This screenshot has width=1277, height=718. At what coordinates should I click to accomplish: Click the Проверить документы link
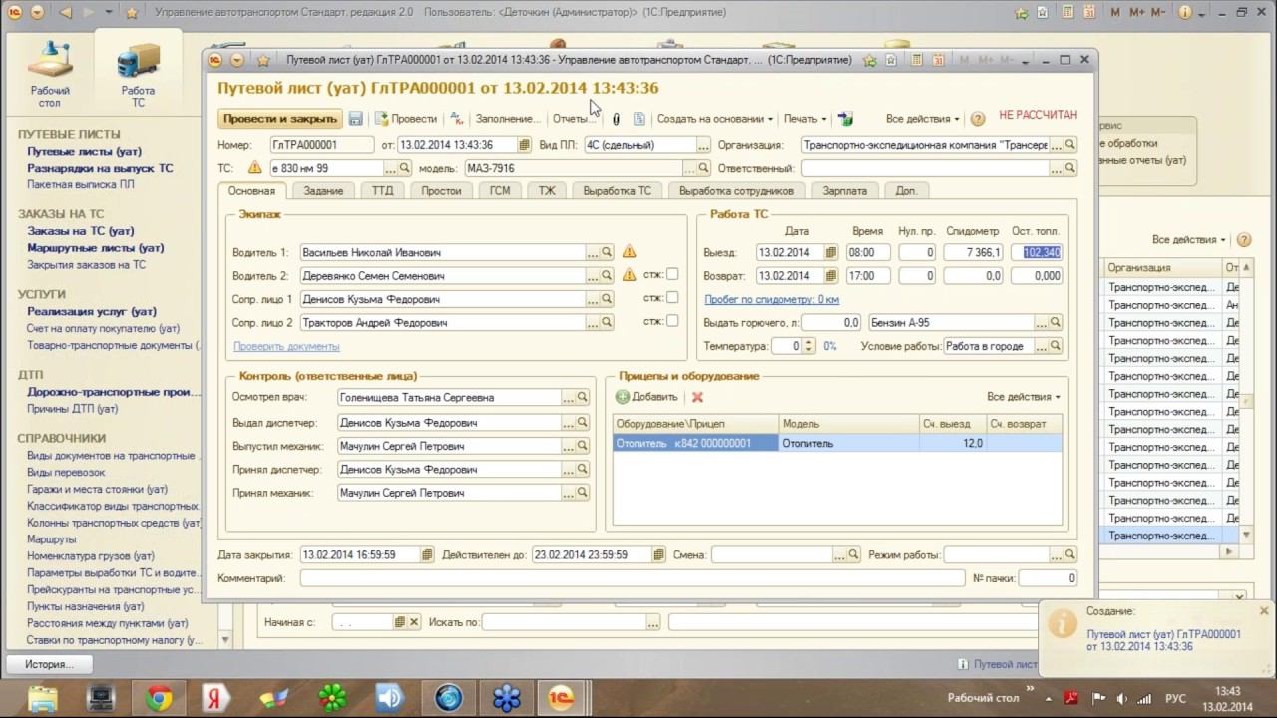click(x=286, y=346)
